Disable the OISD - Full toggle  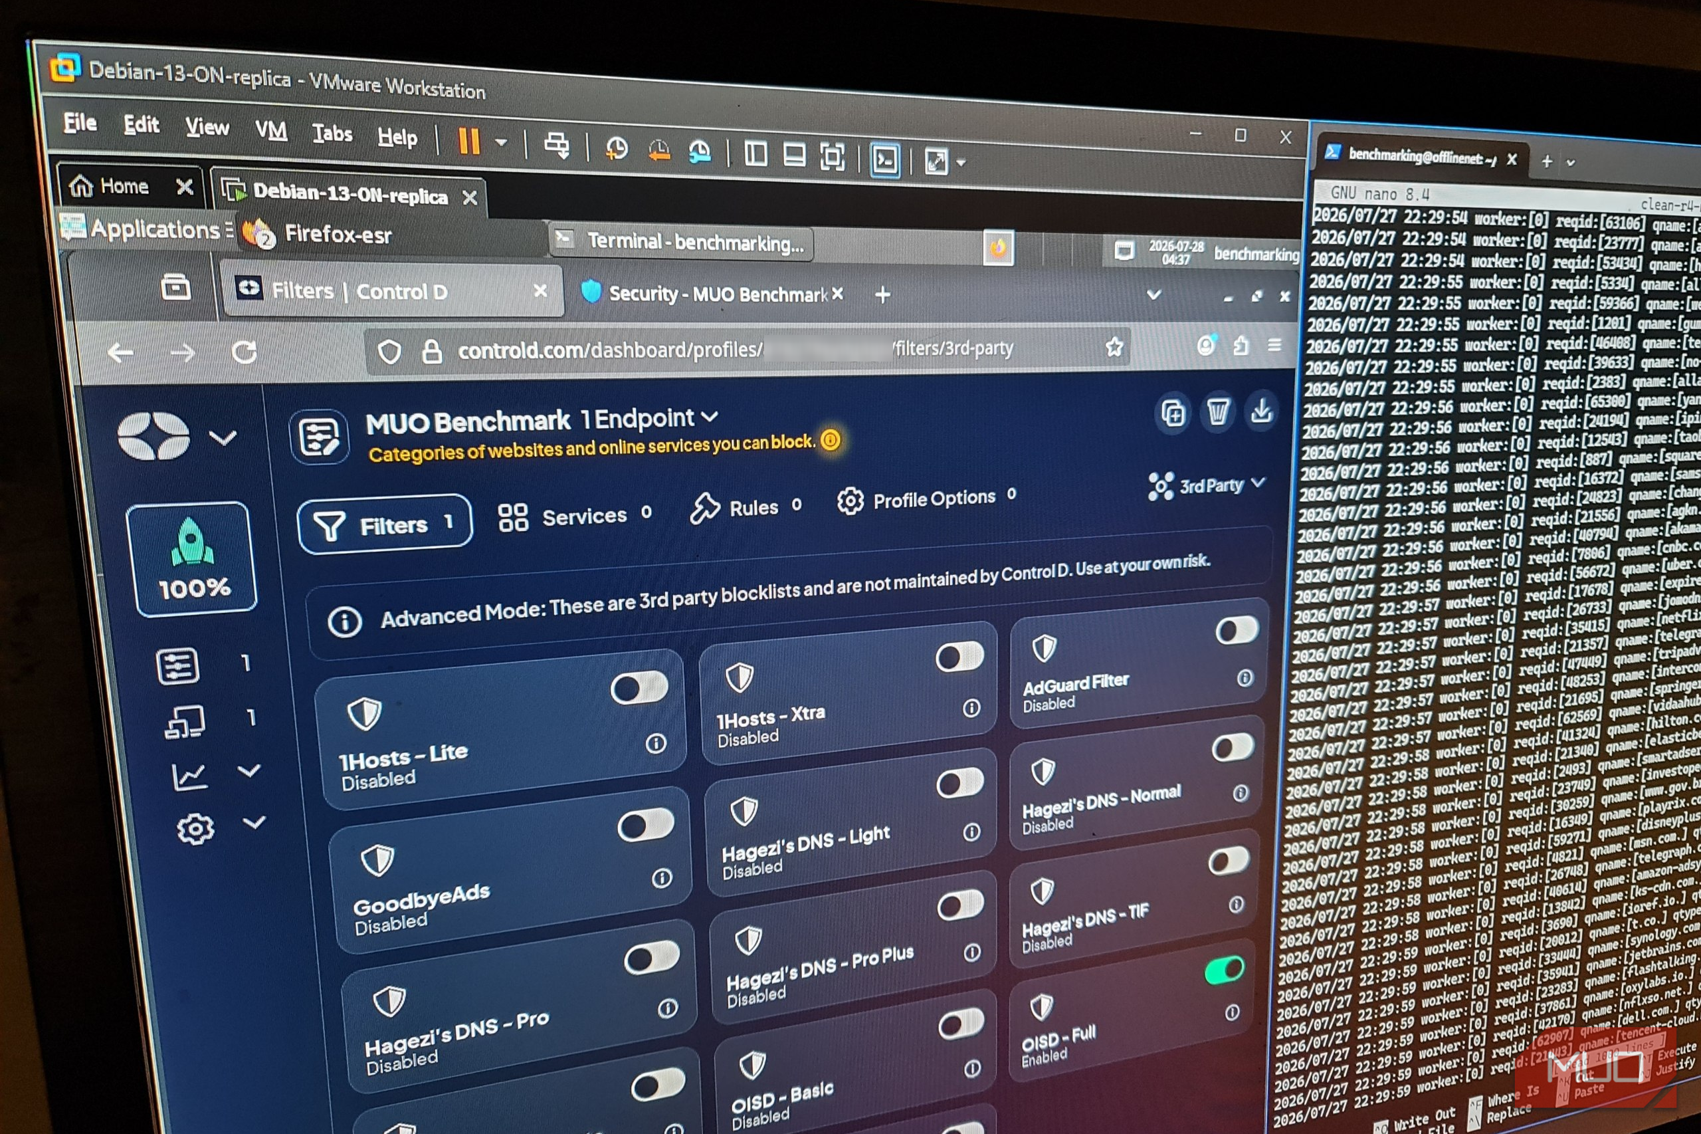pos(1225,970)
